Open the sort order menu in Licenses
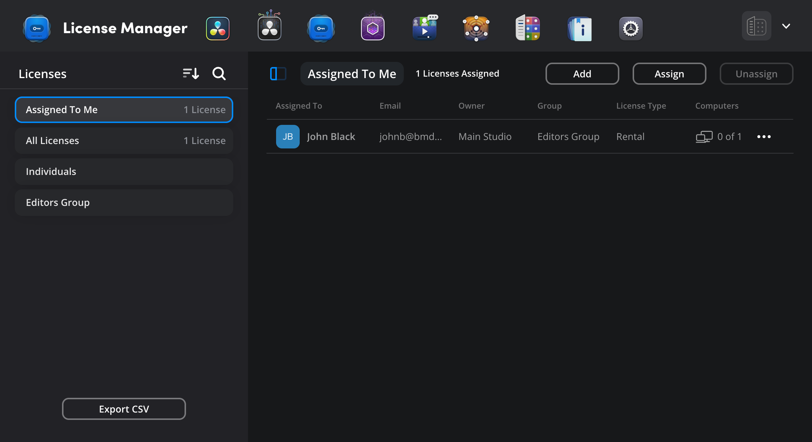The image size is (812, 442). [x=191, y=73]
